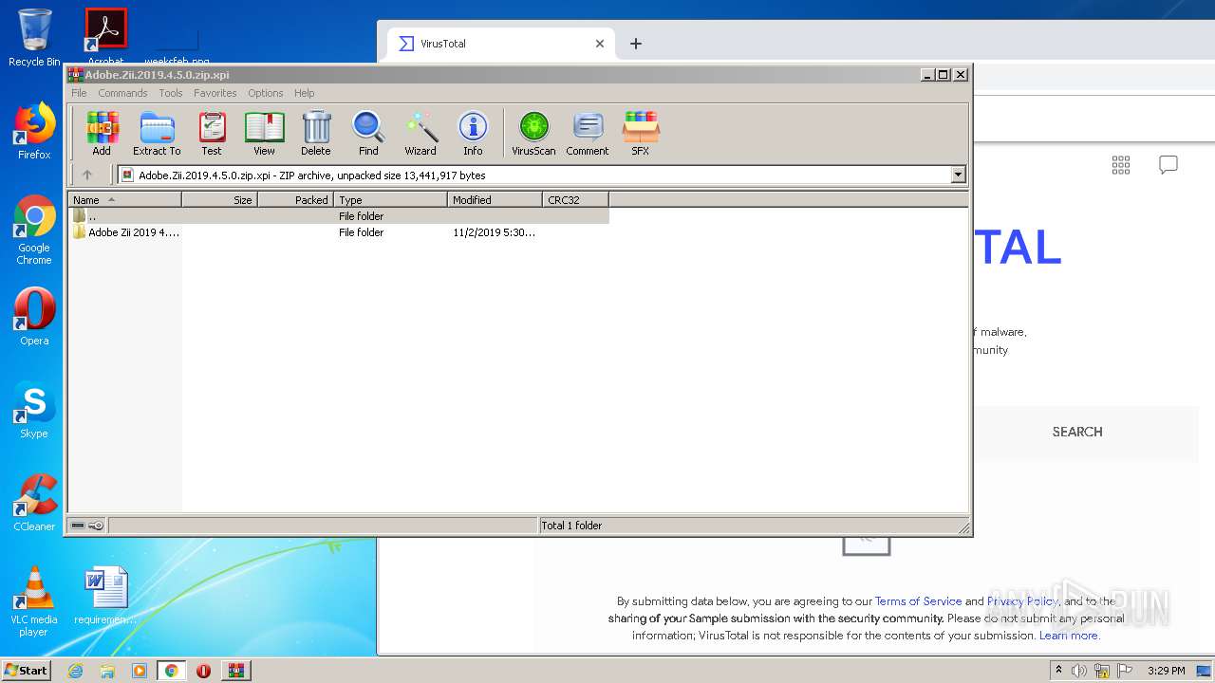Open the Help menu in WinRAR

[x=304, y=93]
